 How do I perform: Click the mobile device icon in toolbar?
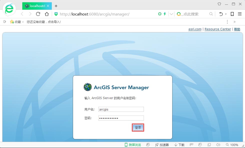point(232,14)
